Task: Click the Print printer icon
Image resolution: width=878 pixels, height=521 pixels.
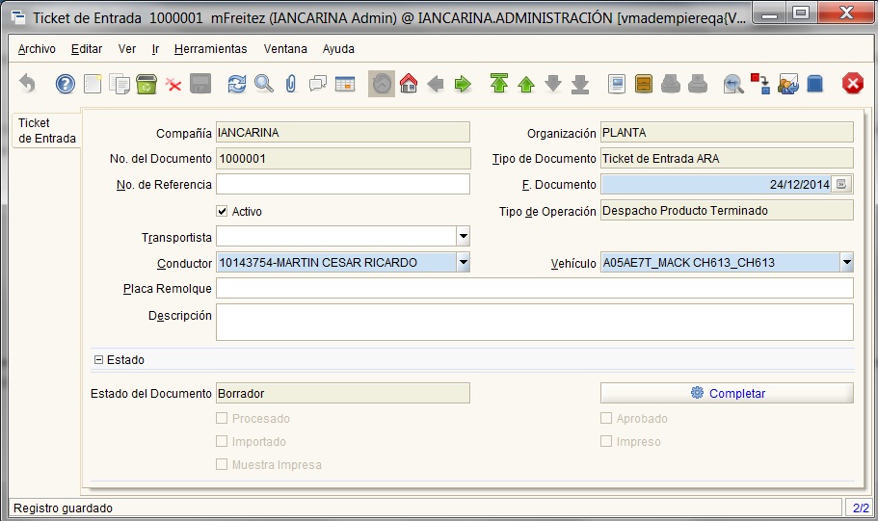Action: click(697, 84)
